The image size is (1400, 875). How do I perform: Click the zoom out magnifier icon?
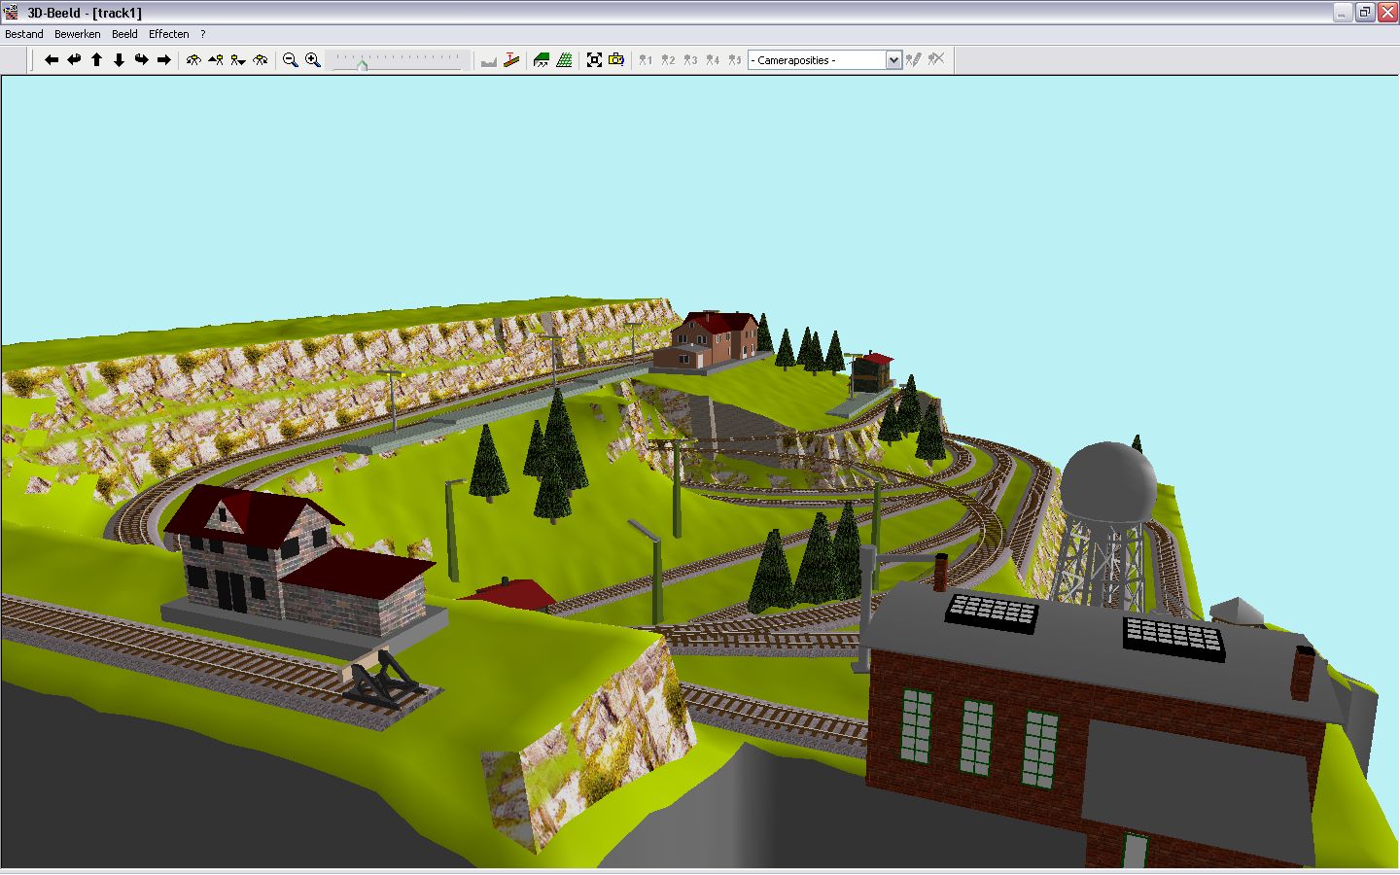[290, 60]
